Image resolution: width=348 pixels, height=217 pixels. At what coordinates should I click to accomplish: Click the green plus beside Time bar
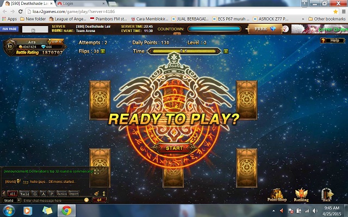(226, 52)
